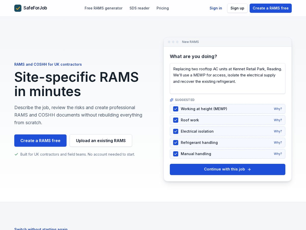This screenshot has width=306, height=230.
Task: Show Why? for Manual handling
Action: tap(278, 154)
